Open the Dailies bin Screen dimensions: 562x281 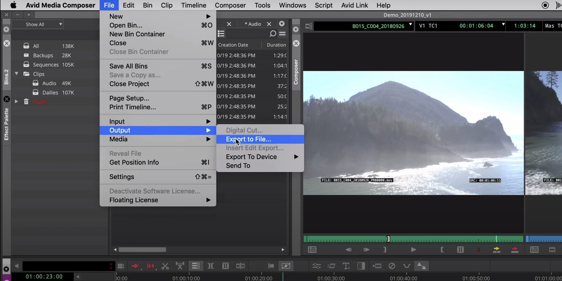tap(50, 92)
